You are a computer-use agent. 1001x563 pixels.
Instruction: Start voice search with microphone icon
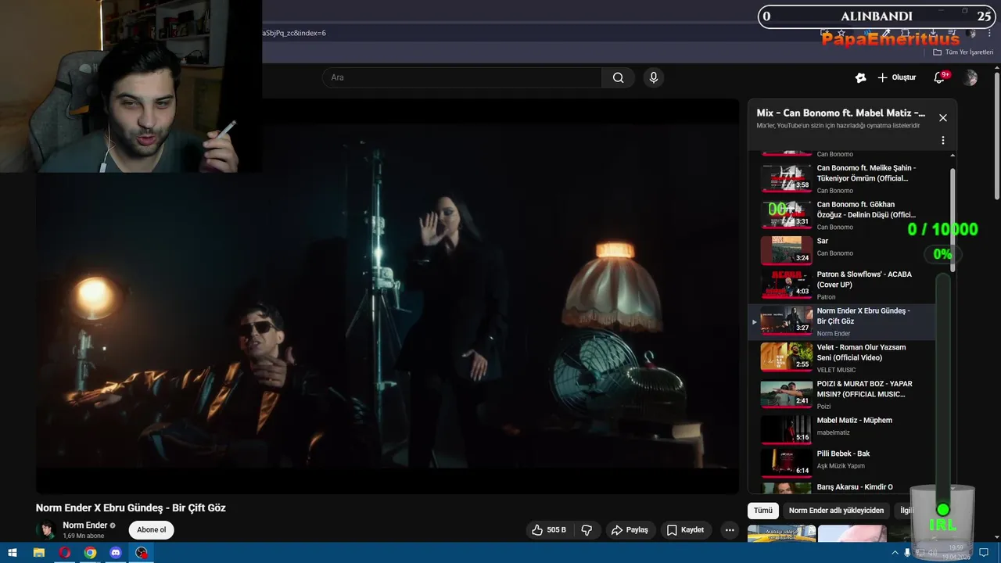click(654, 77)
